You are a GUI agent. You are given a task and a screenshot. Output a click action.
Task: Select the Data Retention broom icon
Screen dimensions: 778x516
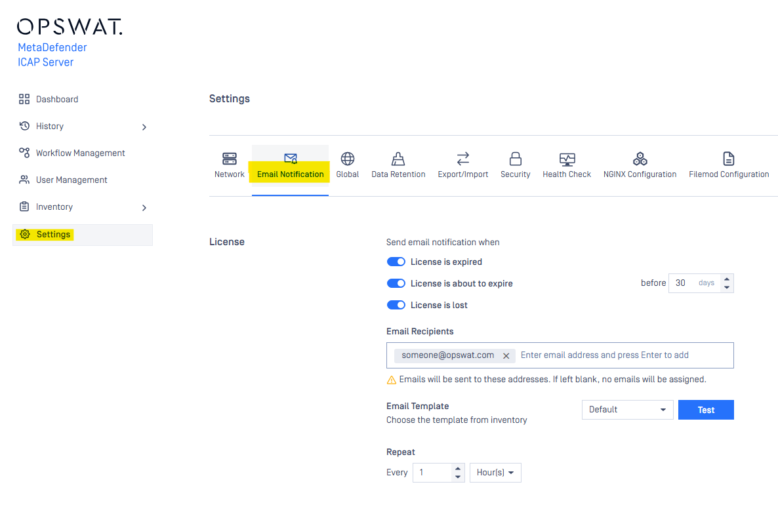coord(398,159)
